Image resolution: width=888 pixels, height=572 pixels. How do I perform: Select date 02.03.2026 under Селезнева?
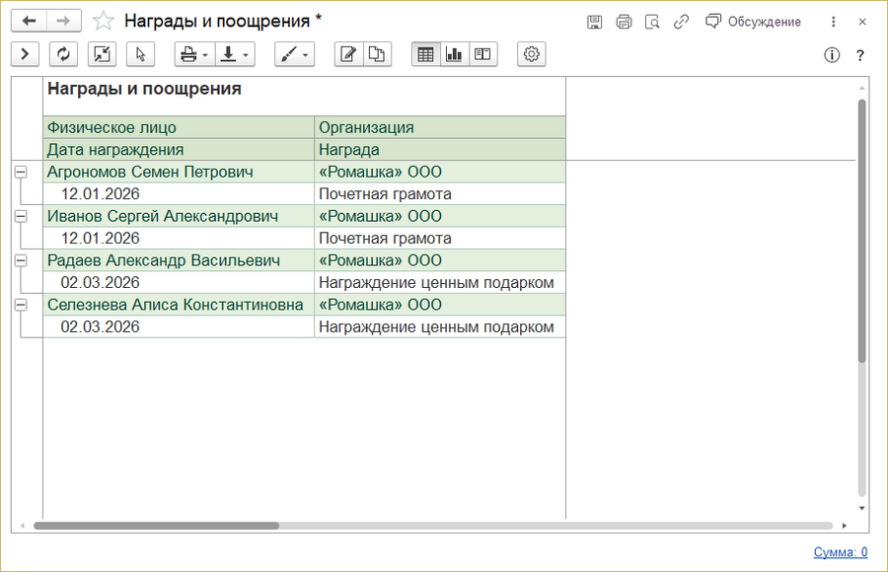pos(179,326)
